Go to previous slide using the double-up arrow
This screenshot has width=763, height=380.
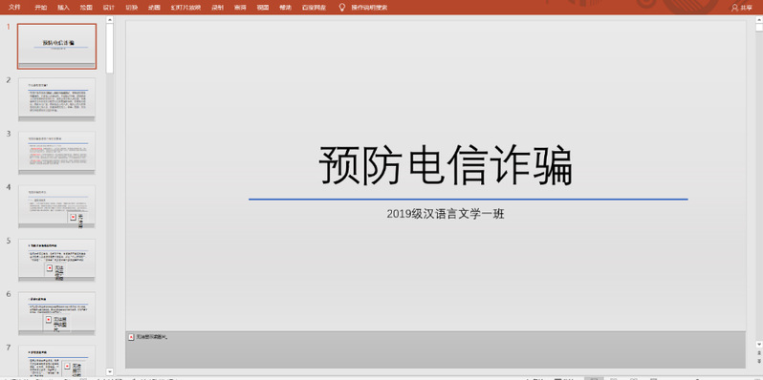759,352
